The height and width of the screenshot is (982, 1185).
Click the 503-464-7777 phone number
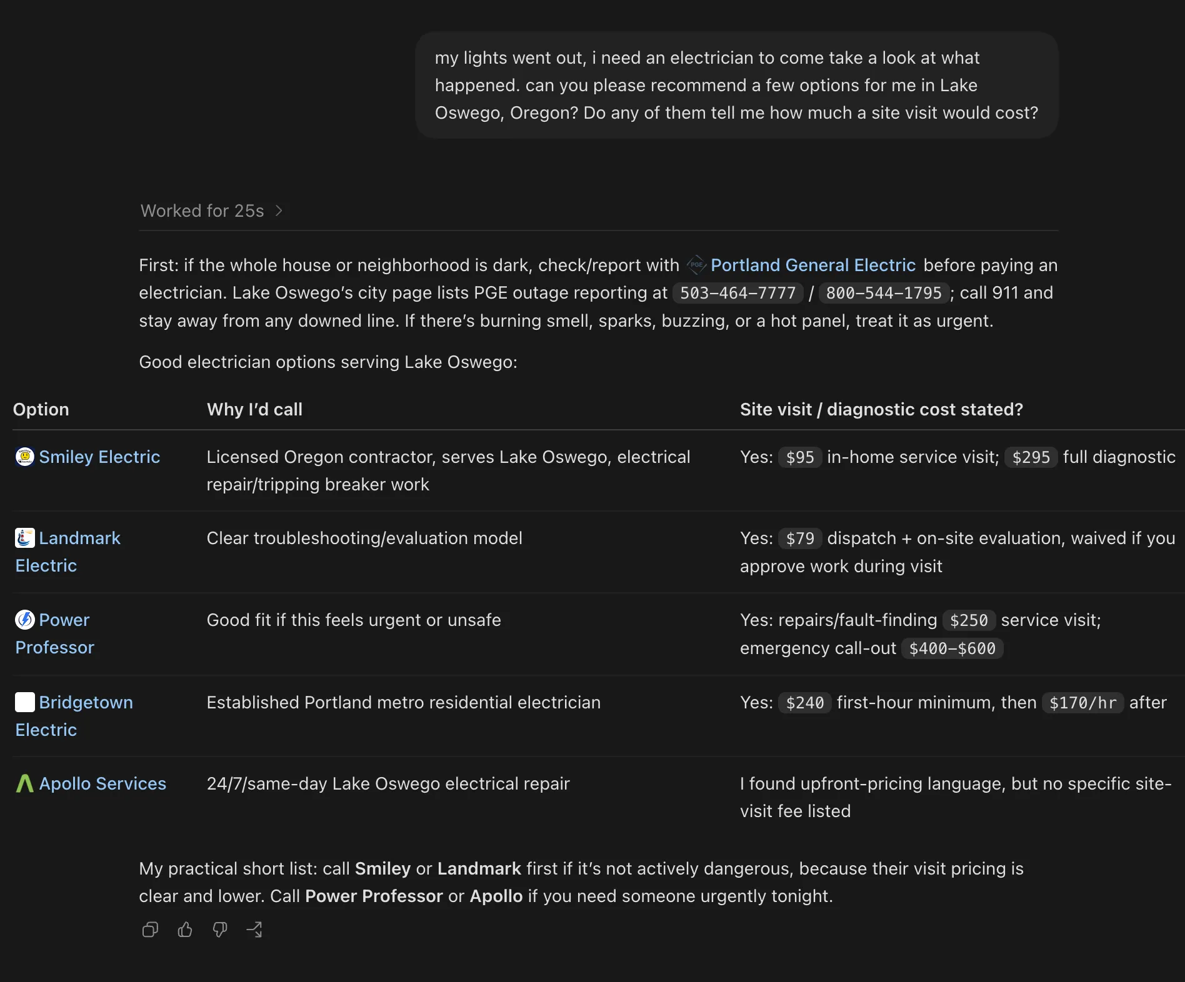[x=737, y=293]
